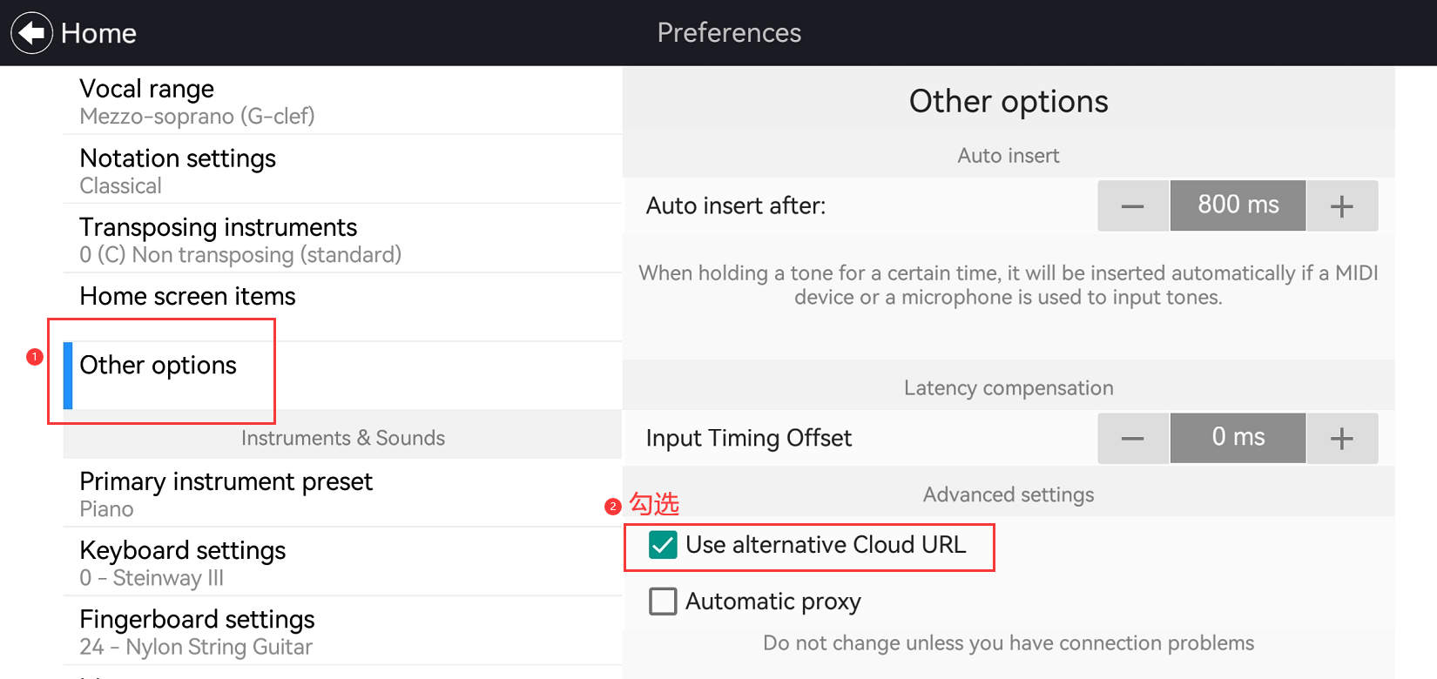Increase Input Timing Offset with plus
Image resolution: width=1437 pixels, height=679 pixels.
coord(1341,438)
